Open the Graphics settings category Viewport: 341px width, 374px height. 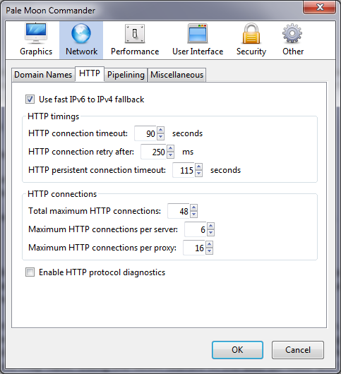click(x=36, y=40)
